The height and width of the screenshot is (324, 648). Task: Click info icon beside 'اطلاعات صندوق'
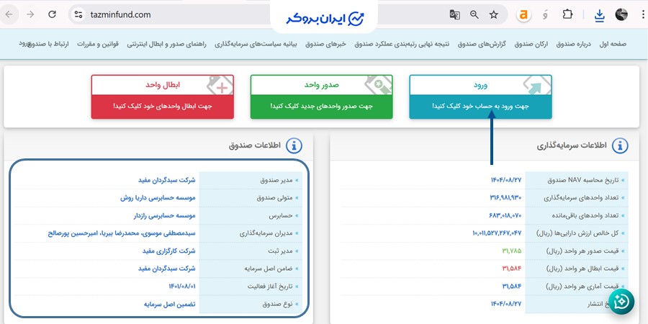294,145
